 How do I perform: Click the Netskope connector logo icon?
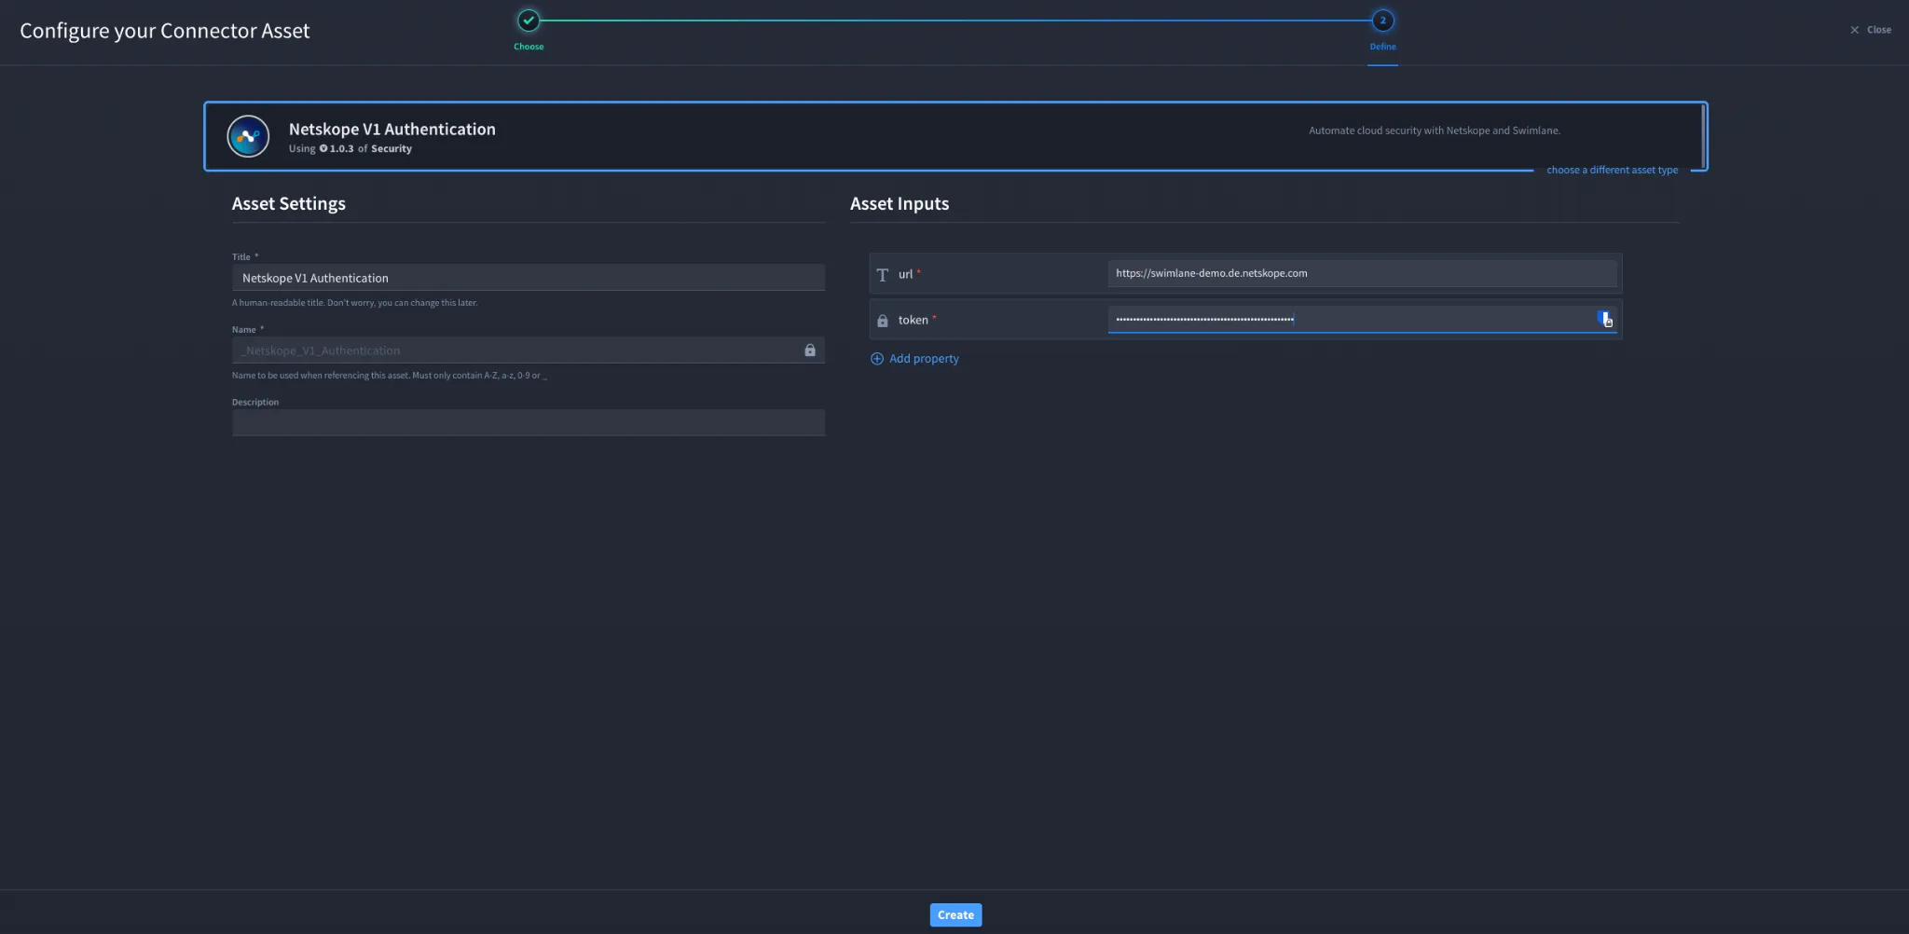tap(248, 136)
